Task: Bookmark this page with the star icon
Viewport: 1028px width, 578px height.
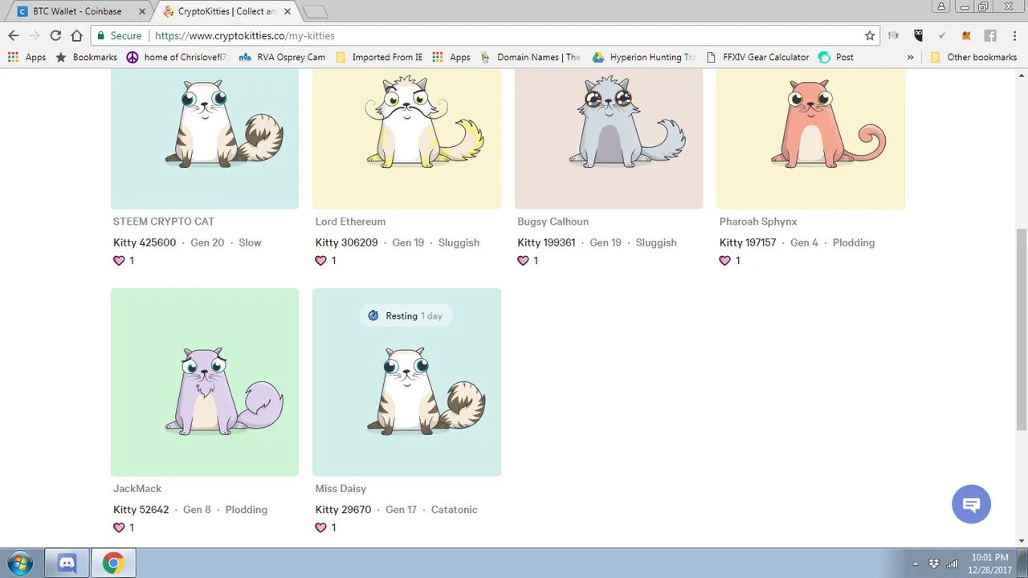Action: tap(870, 35)
